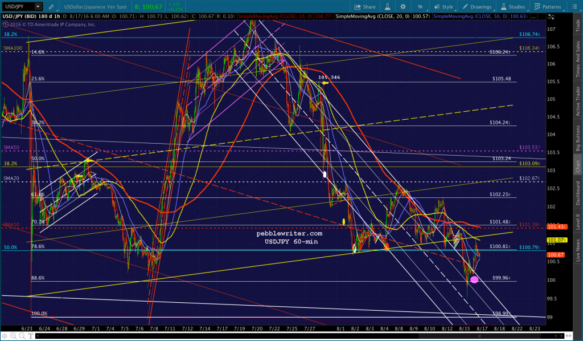Click the 7/11 date on the time axis
Viewport: 583px width, 341px height.
(x=170, y=328)
